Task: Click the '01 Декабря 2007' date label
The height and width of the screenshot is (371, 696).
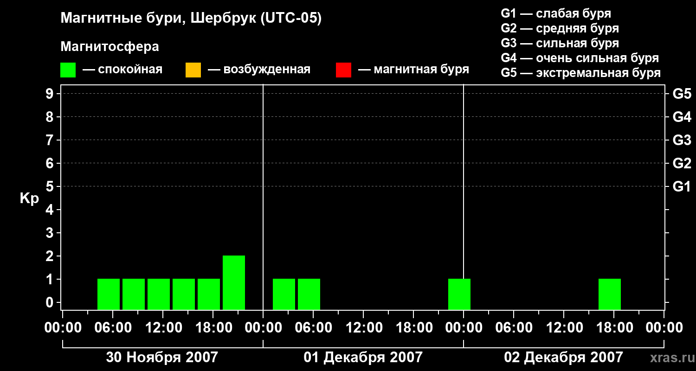Action: click(x=363, y=357)
